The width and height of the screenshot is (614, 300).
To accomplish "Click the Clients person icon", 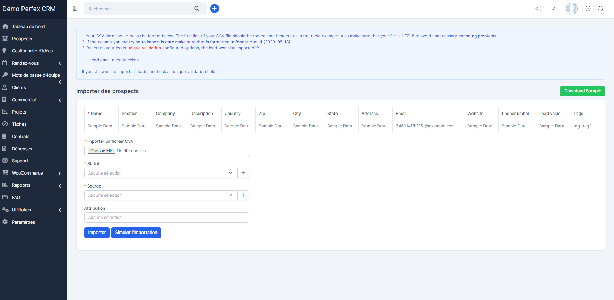I will [5, 87].
